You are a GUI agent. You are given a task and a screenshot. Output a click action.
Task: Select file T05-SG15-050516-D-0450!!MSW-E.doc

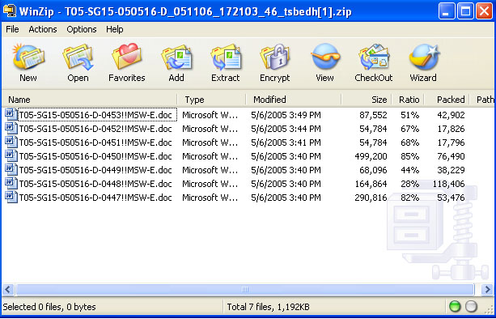pos(95,156)
